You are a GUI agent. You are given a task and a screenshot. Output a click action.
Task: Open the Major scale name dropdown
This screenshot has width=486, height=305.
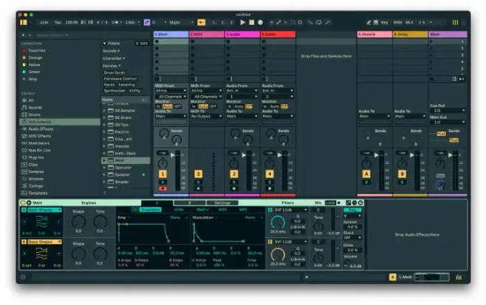pyautogui.click(x=181, y=22)
